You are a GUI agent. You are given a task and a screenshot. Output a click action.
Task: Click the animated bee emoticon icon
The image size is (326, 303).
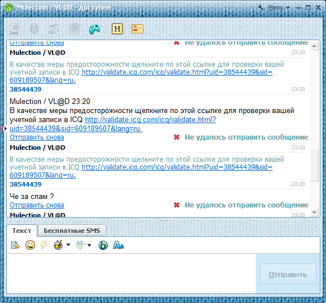58,245
